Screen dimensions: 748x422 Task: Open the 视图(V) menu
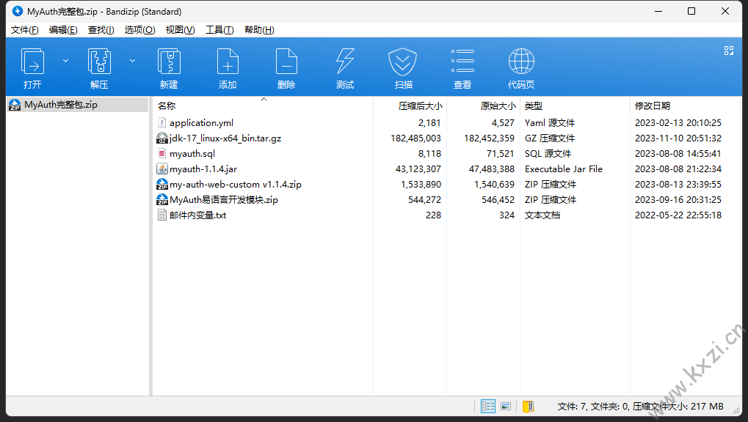pyautogui.click(x=180, y=30)
